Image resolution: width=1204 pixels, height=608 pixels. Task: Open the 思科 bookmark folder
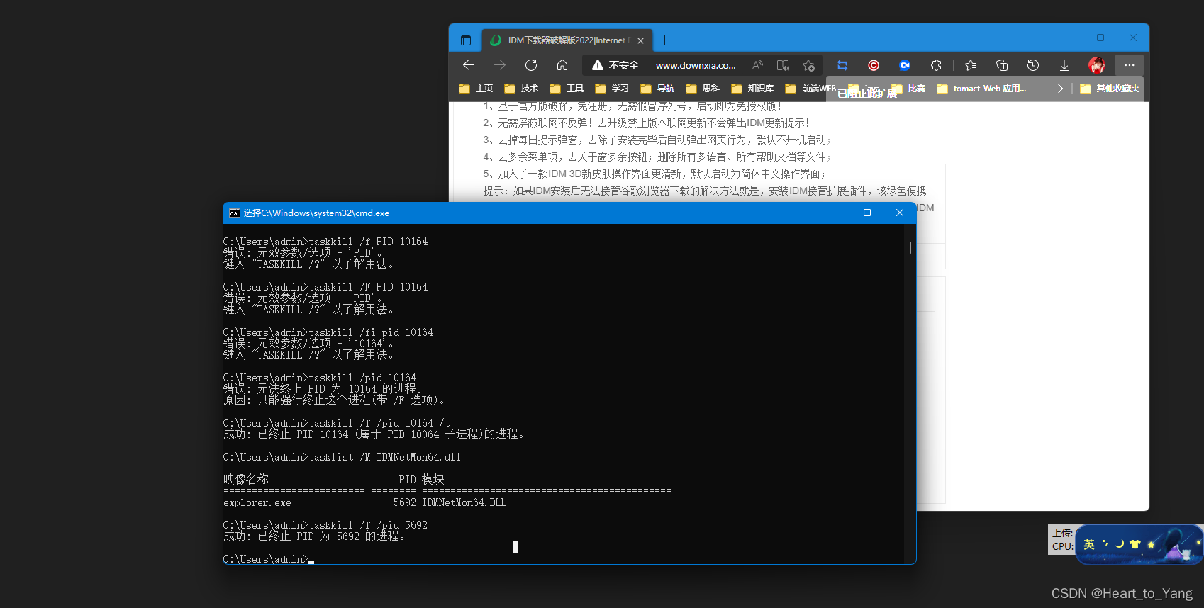703,89
